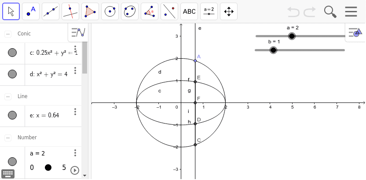Click the Line group heading
The height and width of the screenshot is (180, 366).
point(22,96)
